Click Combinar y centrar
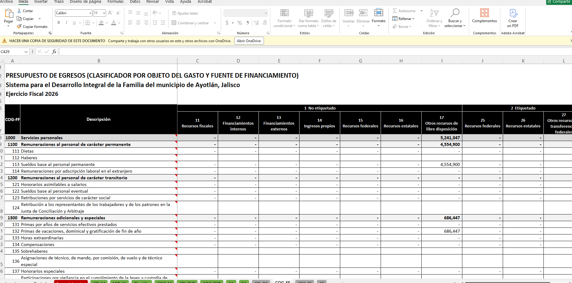Image resolution: width=572 pixels, height=283 pixels. 190,23
